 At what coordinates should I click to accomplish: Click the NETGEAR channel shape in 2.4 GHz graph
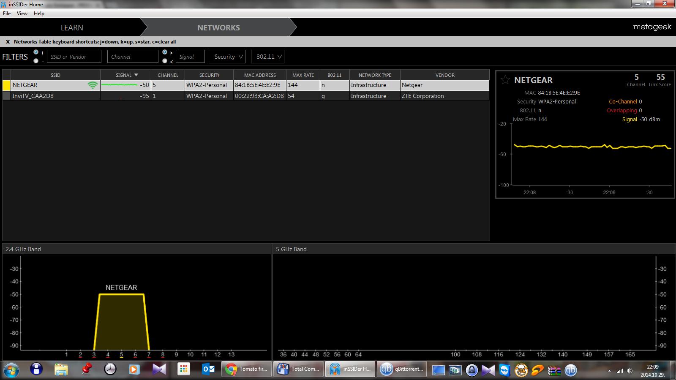pos(121,322)
